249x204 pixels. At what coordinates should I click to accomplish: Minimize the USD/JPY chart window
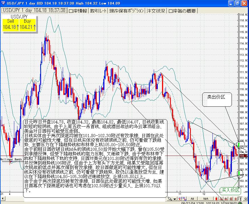(x=231, y=3)
